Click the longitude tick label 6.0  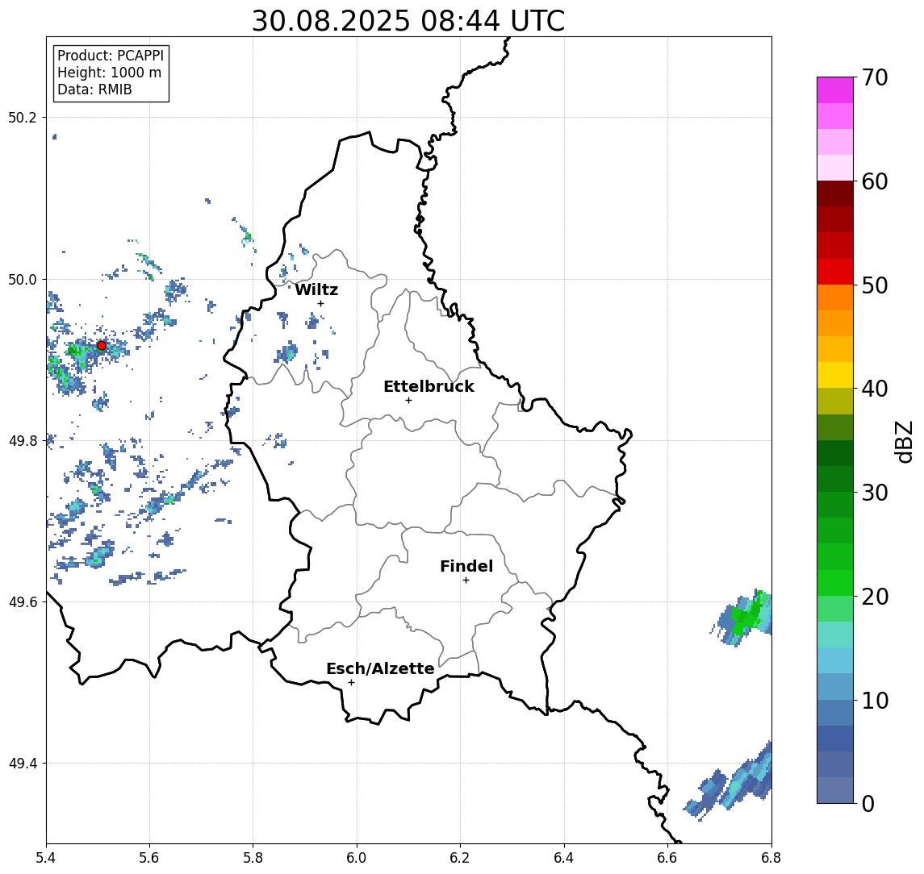click(x=357, y=858)
